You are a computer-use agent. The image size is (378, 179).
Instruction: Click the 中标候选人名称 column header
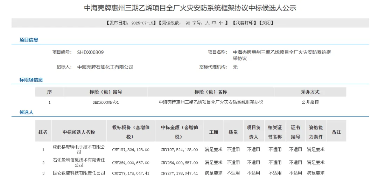(x=79, y=132)
